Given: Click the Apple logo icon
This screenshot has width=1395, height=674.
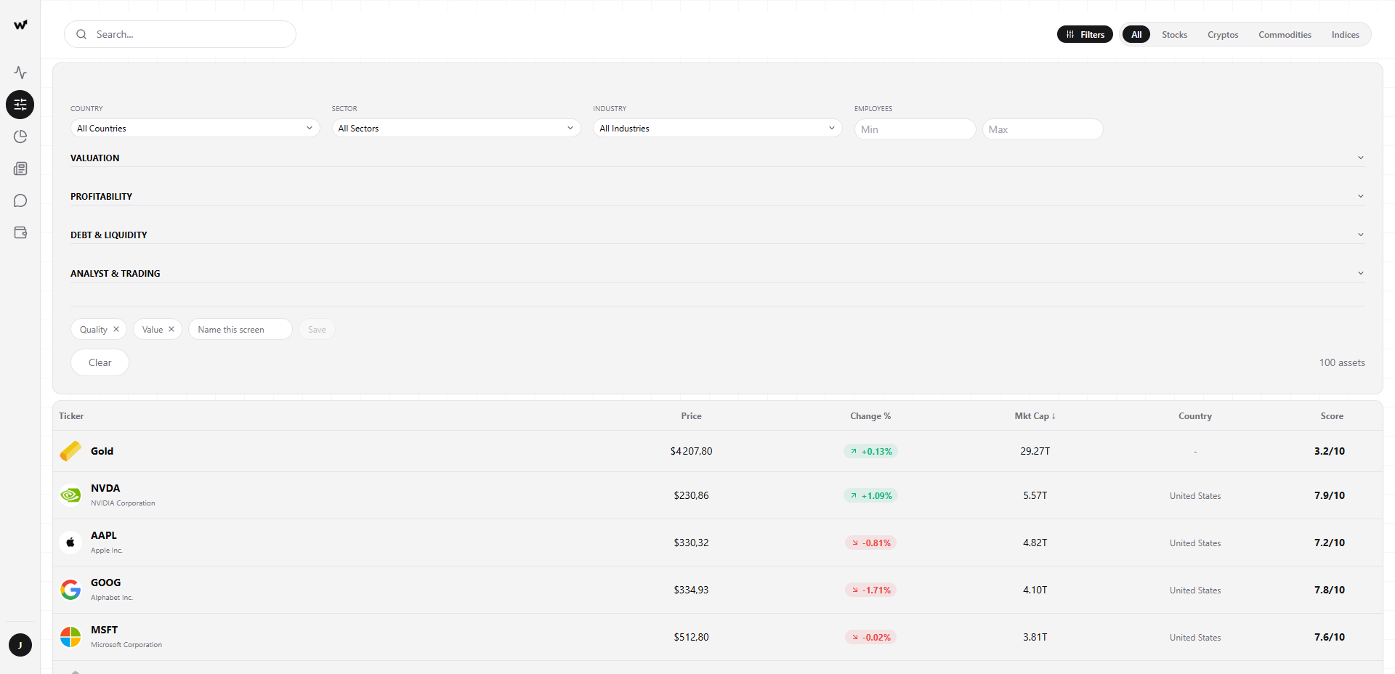Looking at the screenshot, I should pos(70,543).
